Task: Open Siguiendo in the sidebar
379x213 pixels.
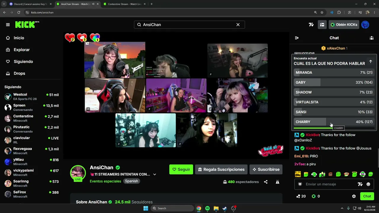Action: click(x=32, y=62)
